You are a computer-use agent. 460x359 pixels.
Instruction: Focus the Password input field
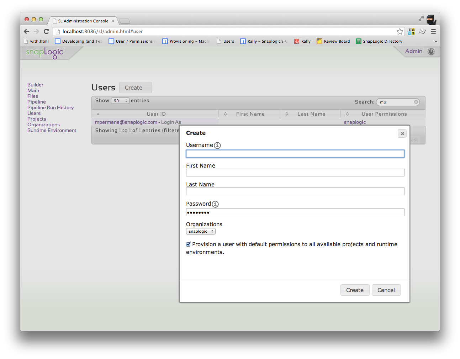click(x=295, y=212)
